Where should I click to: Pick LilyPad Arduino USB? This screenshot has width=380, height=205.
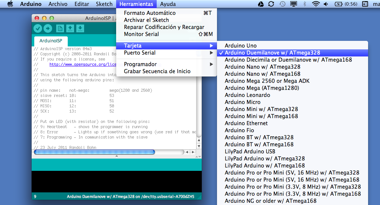[293, 152]
